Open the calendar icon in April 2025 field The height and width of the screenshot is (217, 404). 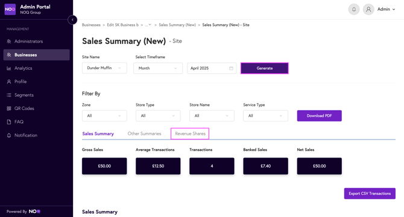(231, 69)
